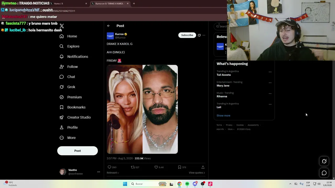Click the Grok icon beside Subscribe
The height and width of the screenshot is (188, 335).
point(199,35)
